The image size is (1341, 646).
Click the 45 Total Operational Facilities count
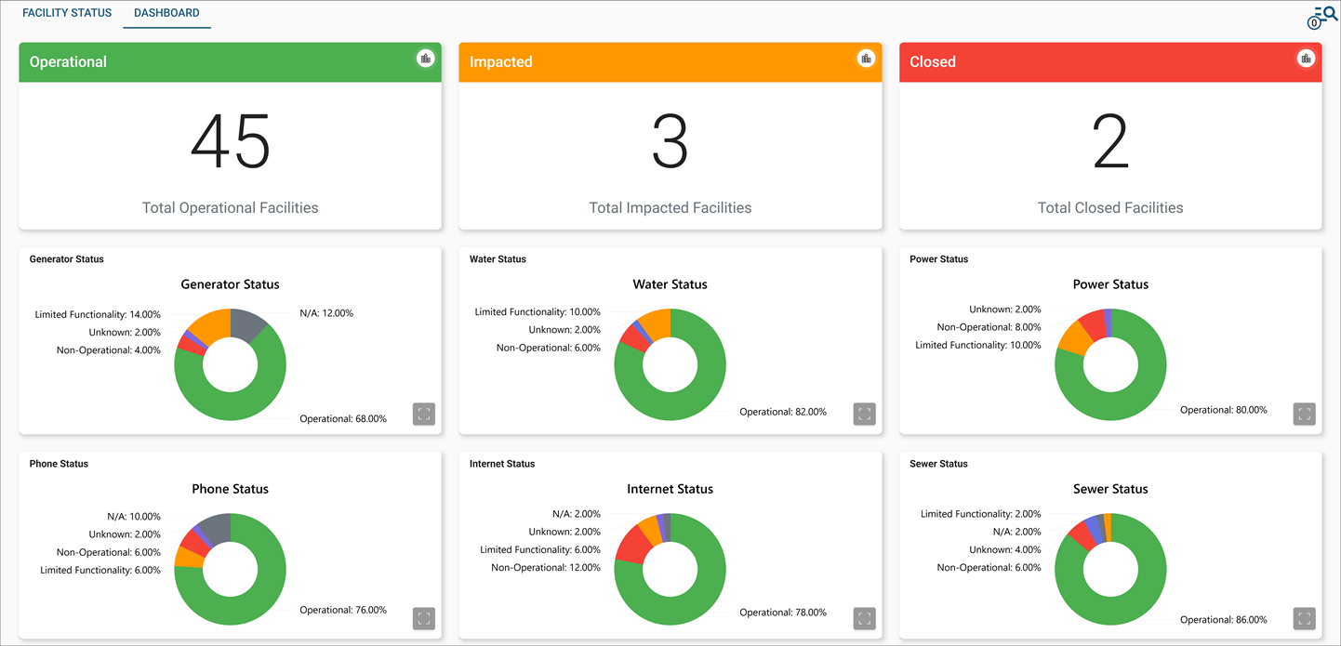pos(230,141)
